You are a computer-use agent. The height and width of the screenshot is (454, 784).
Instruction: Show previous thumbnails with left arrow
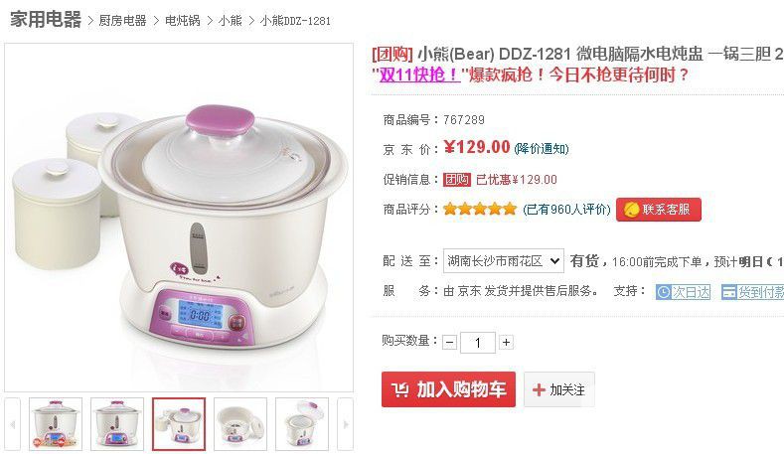[13, 424]
